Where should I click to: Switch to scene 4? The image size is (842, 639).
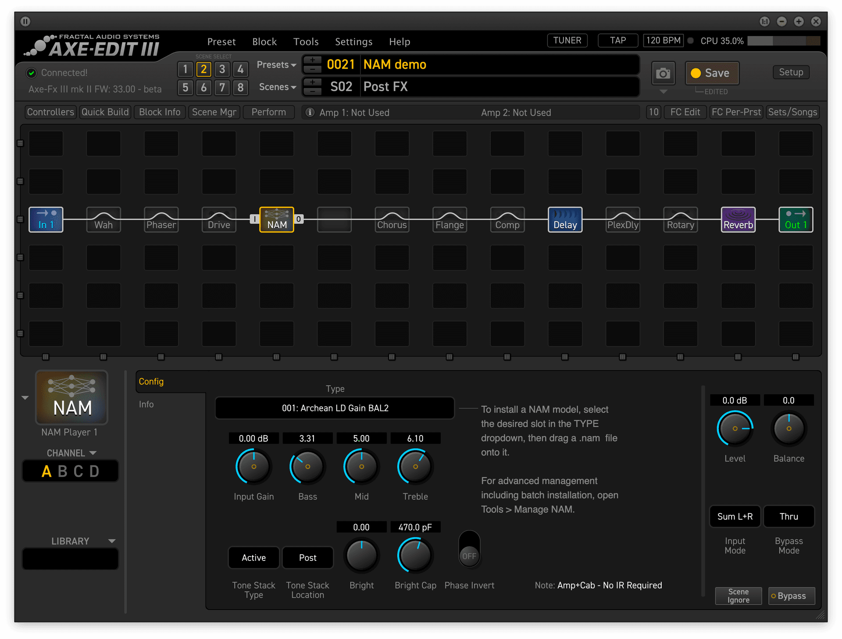click(x=240, y=69)
